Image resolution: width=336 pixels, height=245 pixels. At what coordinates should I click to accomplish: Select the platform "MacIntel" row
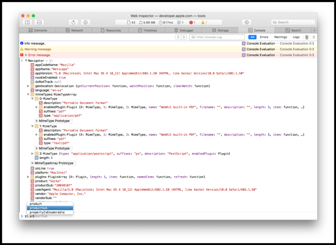tap(48, 173)
